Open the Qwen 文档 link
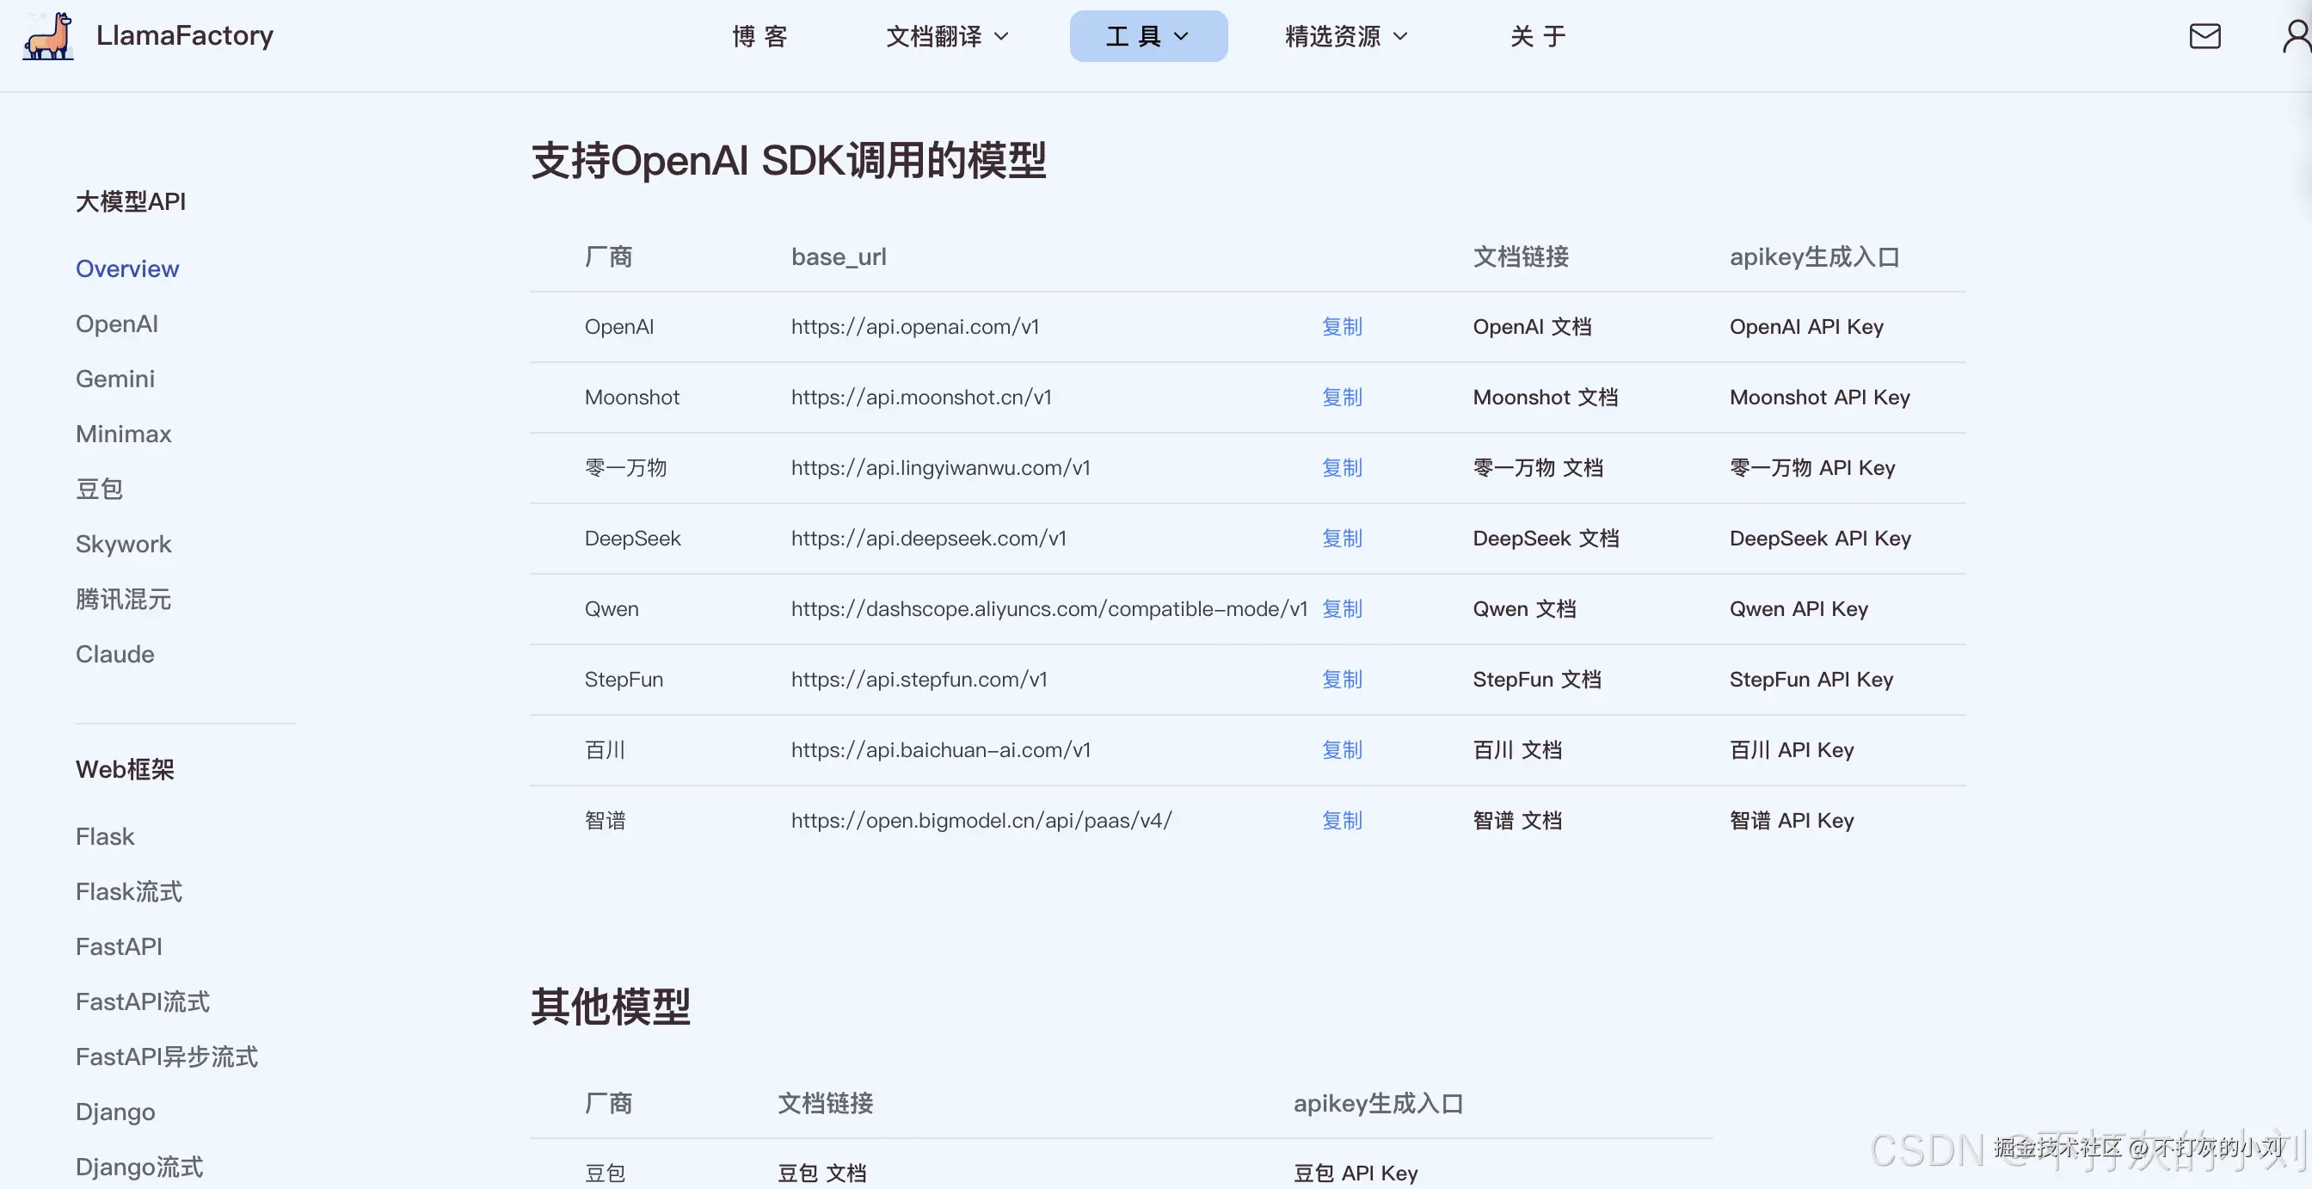Viewport: 2312px width, 1189px height. (x=1524, y=609)
